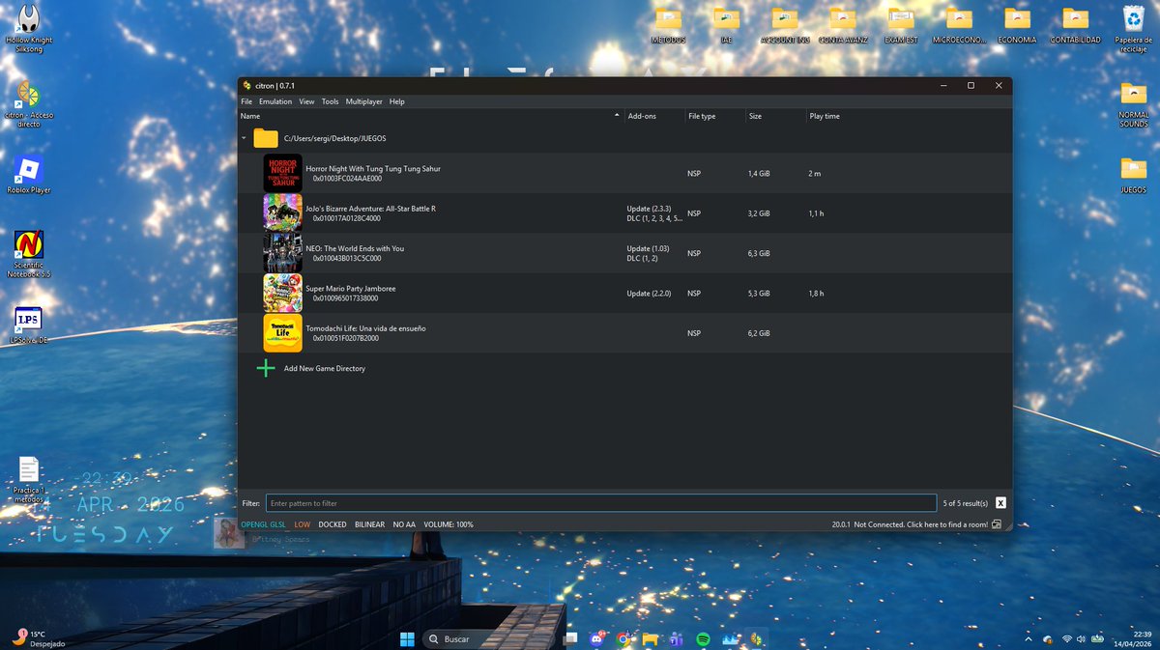Select Super Mario Party Jamboree cover art
This screenshot has width=1160, height=650.
282,293
